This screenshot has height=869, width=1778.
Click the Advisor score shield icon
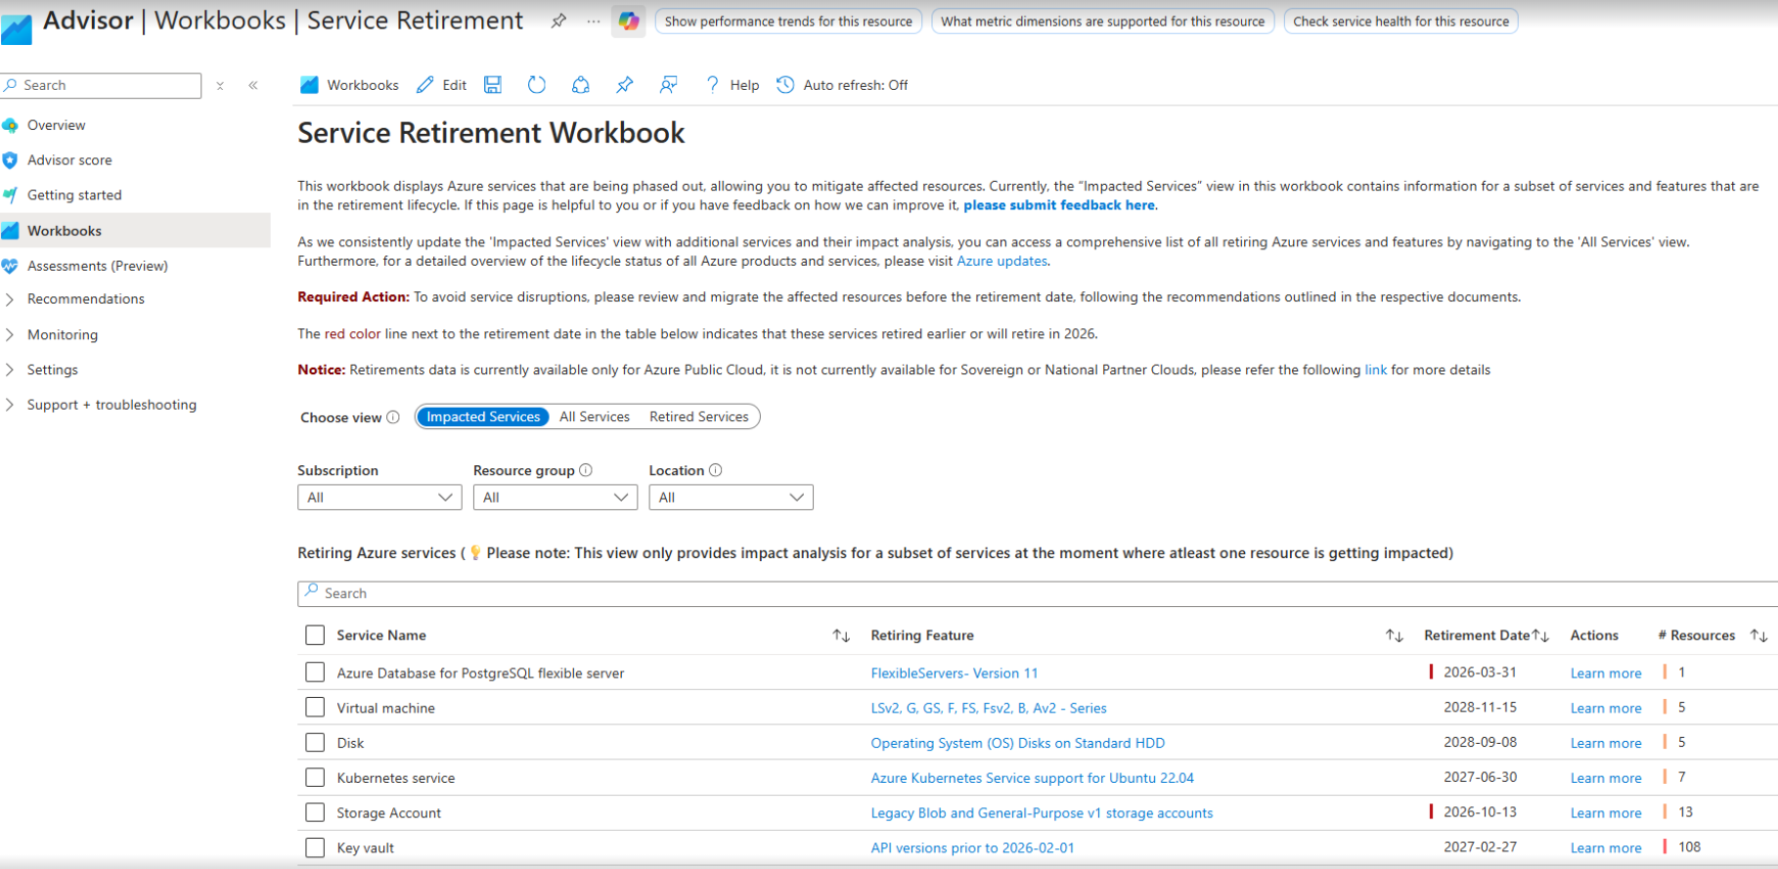[10, 160]
